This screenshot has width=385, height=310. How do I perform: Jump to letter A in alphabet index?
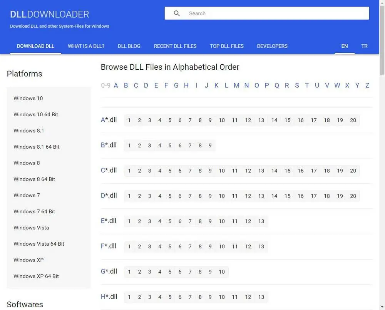point(116,85)
